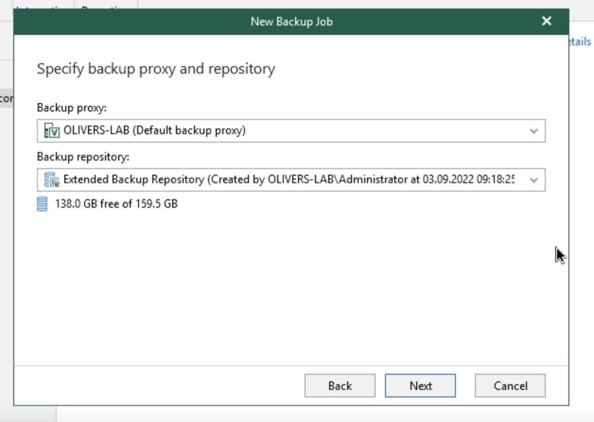
Task: Select the first partially hidden tab behind dialog
Action: pyautogui.click(x=44, y=4)
